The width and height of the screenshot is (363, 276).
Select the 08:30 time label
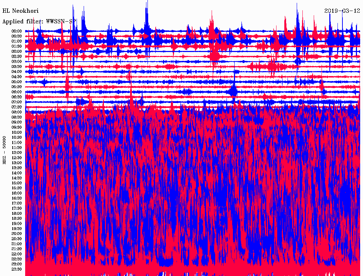[17, 117]
